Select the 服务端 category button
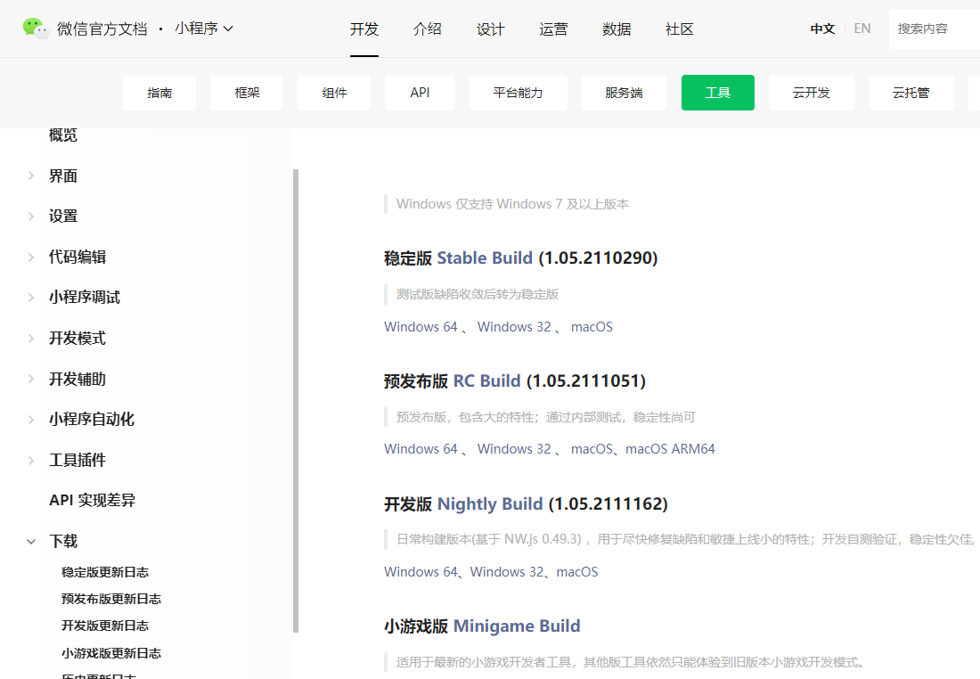 (624, 93)
